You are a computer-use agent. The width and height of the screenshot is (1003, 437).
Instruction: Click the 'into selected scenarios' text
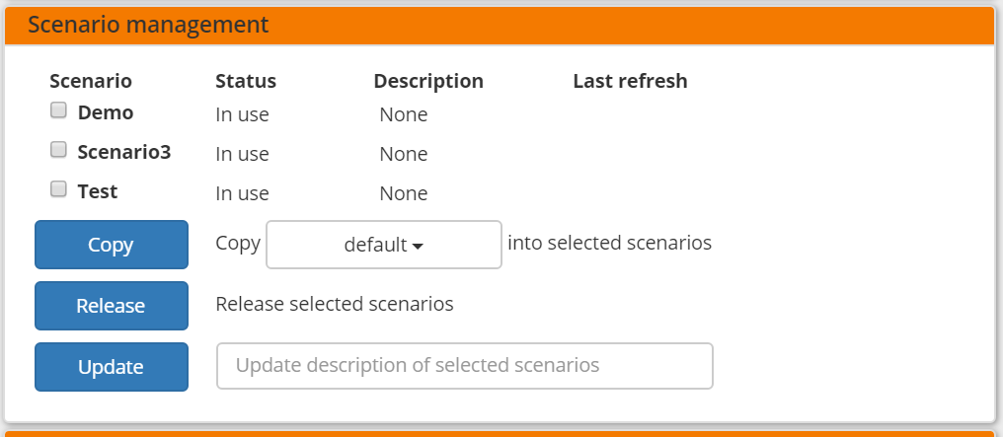[609, 243]
